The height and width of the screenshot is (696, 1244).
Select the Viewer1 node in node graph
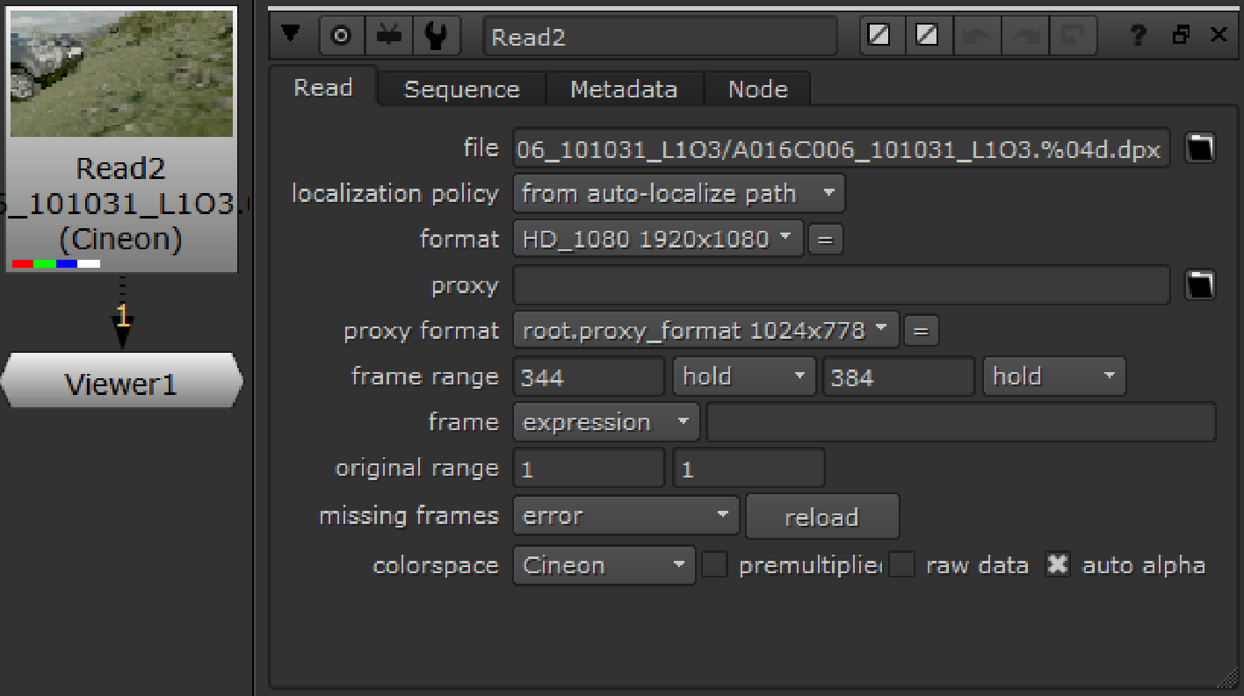point(121,384)
